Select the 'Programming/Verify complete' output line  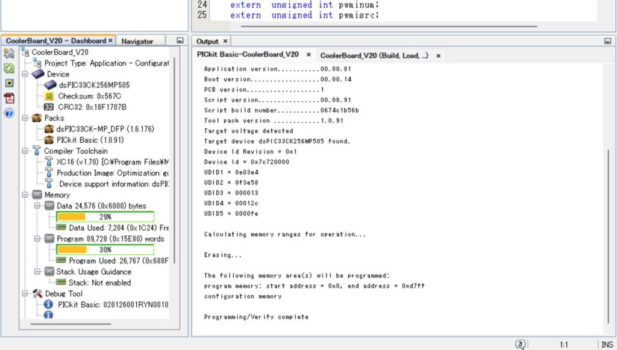(256, 317)
